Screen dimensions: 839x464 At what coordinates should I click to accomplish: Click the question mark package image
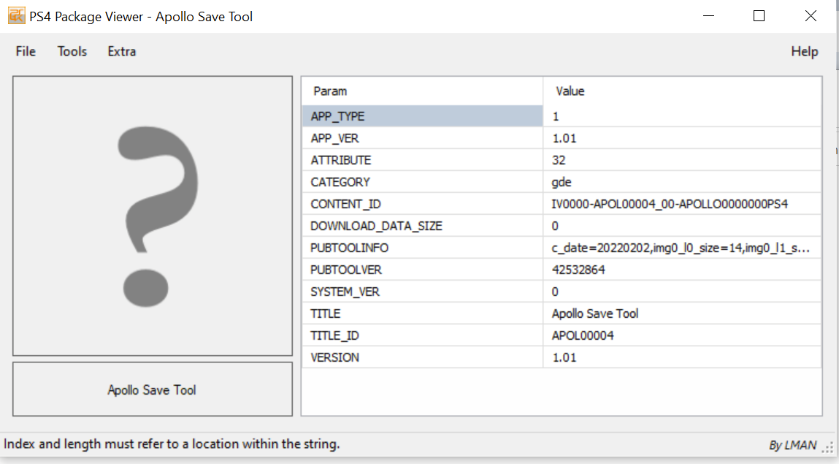pos(153,216)
